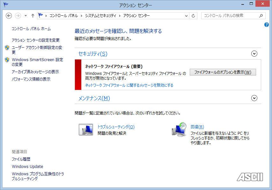
Task: Refresh the Action Center page
Action: (193, 16)
